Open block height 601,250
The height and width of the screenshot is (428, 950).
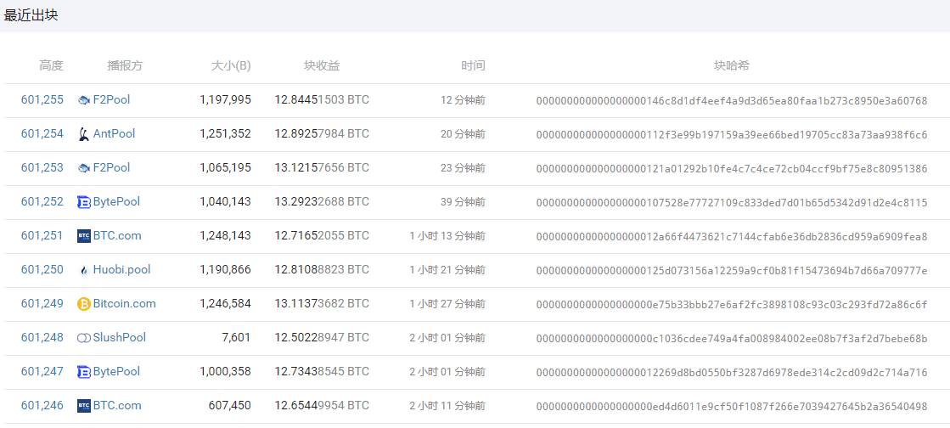point(42,270)
